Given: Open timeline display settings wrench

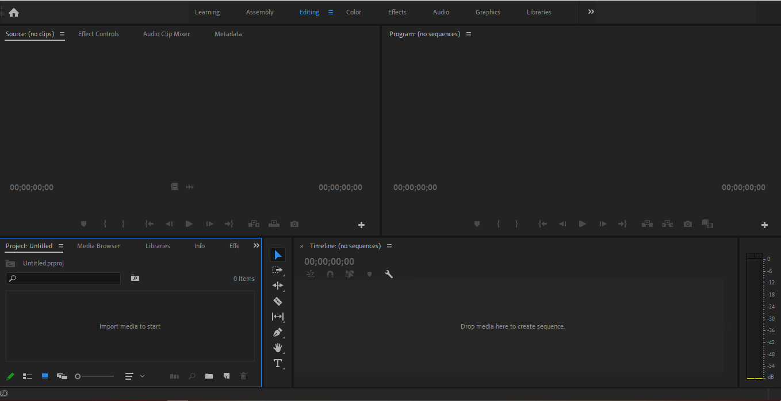Looking at the screenshot, I should (389, 274).
